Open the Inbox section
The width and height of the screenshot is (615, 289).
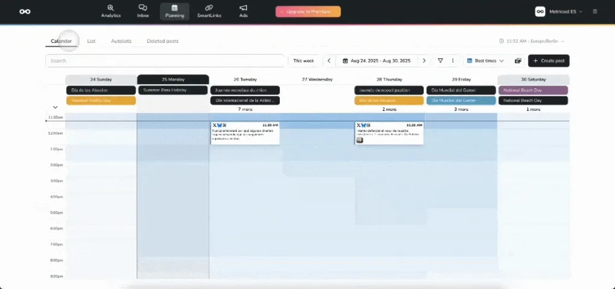143,11
